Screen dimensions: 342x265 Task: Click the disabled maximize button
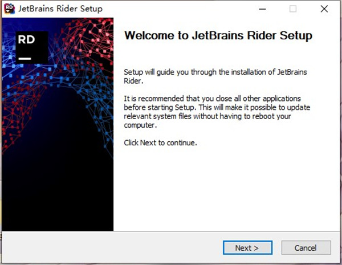click(x=293, y=9)
